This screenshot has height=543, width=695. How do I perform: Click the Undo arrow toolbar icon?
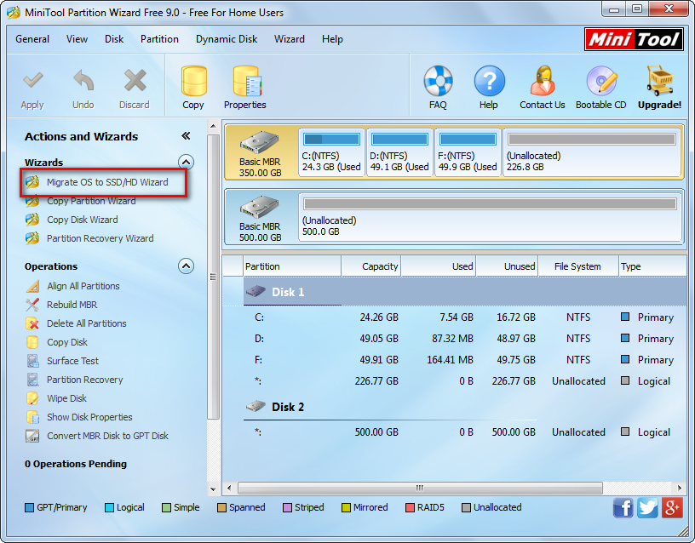coord(83,81)
